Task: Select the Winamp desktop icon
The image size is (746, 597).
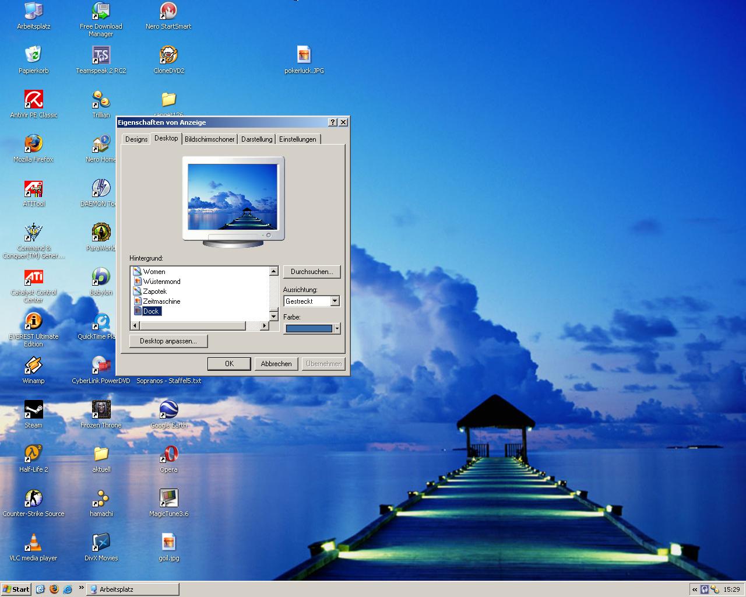Action: (33, 366)
